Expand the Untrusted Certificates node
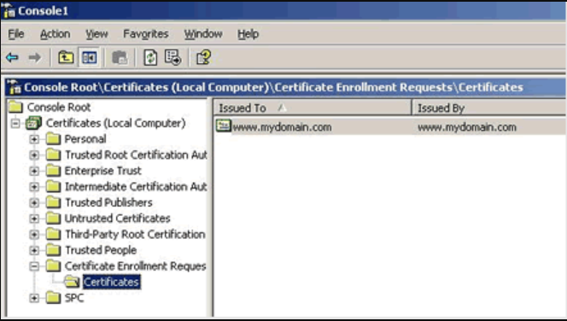The height and width of the screenshot is (321, 567). click(34, 219)
